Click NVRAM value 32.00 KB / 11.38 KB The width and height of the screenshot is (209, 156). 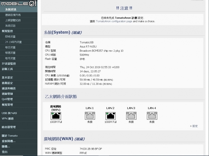click(x=96, y=84)
